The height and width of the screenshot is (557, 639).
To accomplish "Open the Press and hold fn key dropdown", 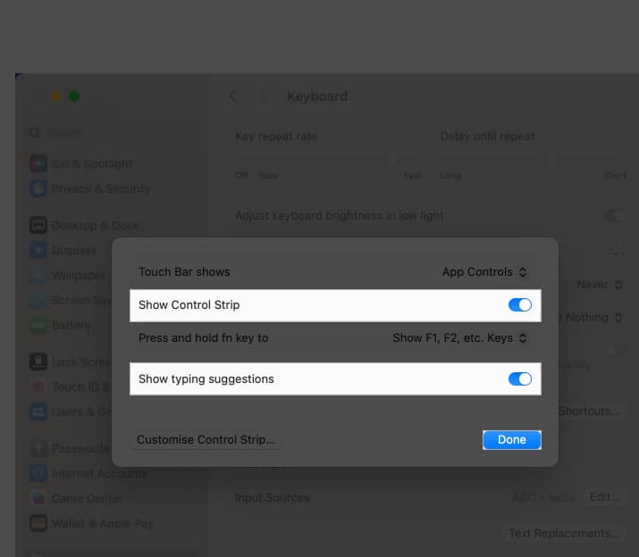I will 459,338.
